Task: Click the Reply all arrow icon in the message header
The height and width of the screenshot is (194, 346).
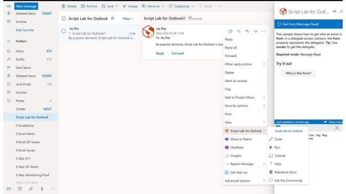Action: 247,31
